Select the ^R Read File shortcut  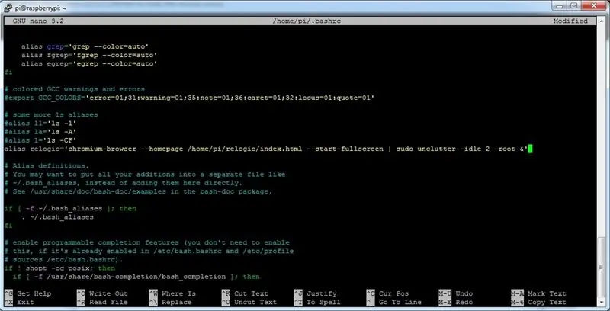(102, 302)
